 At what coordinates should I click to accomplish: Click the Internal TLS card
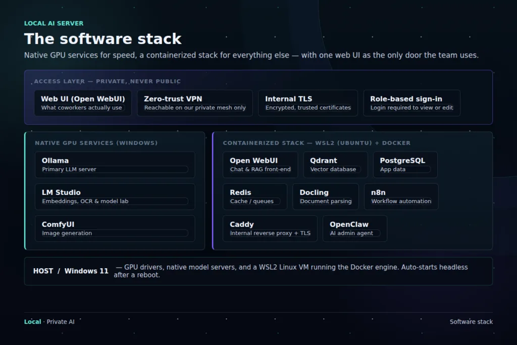[x=308, y=103]
